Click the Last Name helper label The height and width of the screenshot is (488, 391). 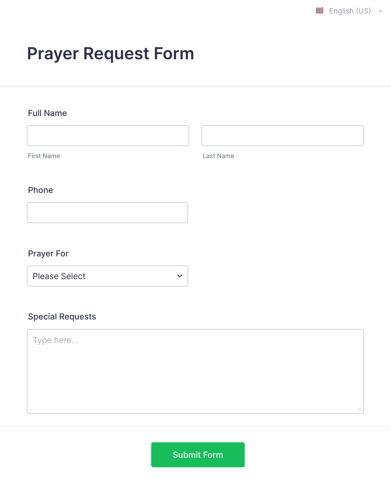pyautogui.click(x=218, y=156)
